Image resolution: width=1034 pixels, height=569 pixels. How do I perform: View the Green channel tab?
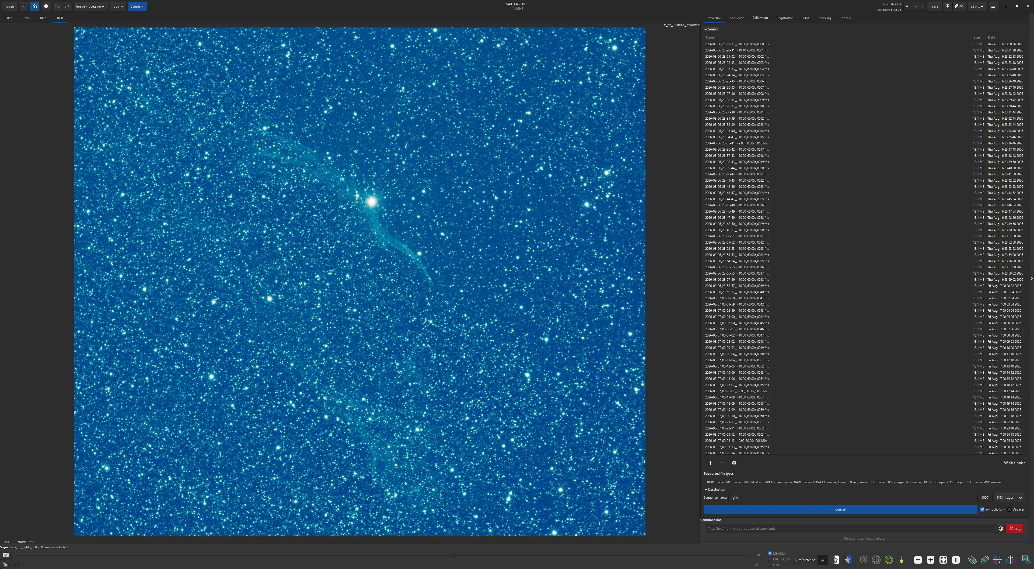point(26,18)
